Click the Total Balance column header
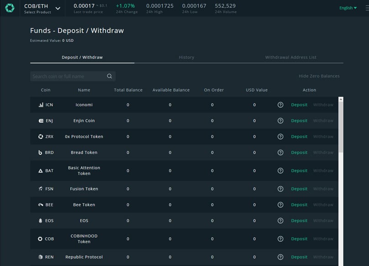 click(x=128, y=90)
